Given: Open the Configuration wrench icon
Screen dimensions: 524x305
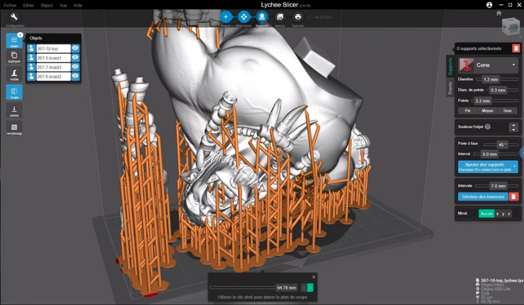Looking at the screenshot, I should [x=14, y=17].
